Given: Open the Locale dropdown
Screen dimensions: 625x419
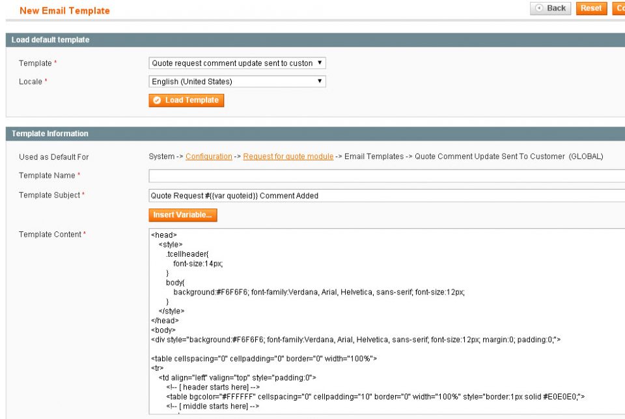Looking at the screenshot, I should coord(236,81).
